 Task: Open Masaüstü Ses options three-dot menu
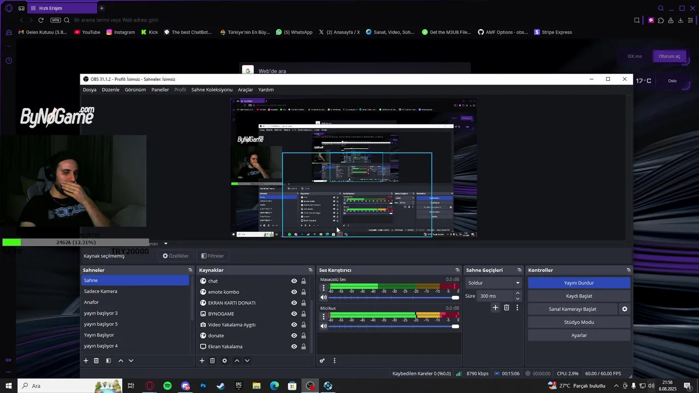tap(323, 288)
